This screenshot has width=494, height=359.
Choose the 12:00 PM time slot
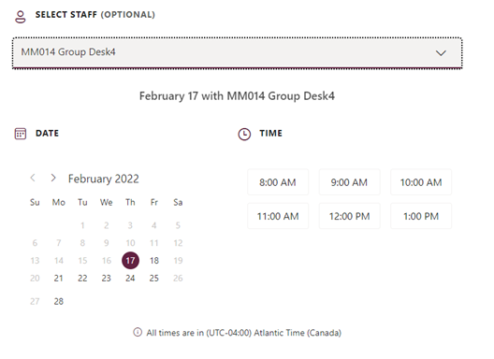pyautogui.click(x=349, y=216)
